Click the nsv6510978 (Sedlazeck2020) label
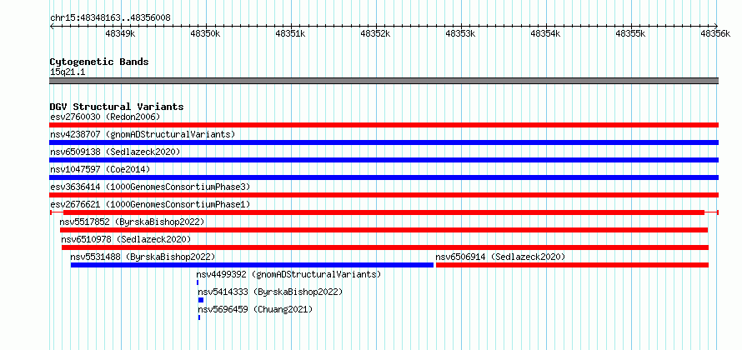742x350 pixels. point(127,239)
